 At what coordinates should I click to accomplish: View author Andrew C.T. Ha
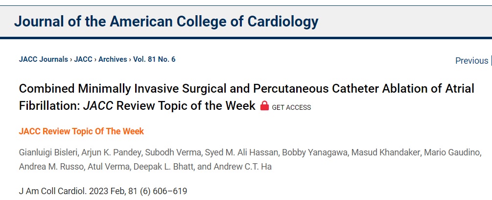click(242, 167)
